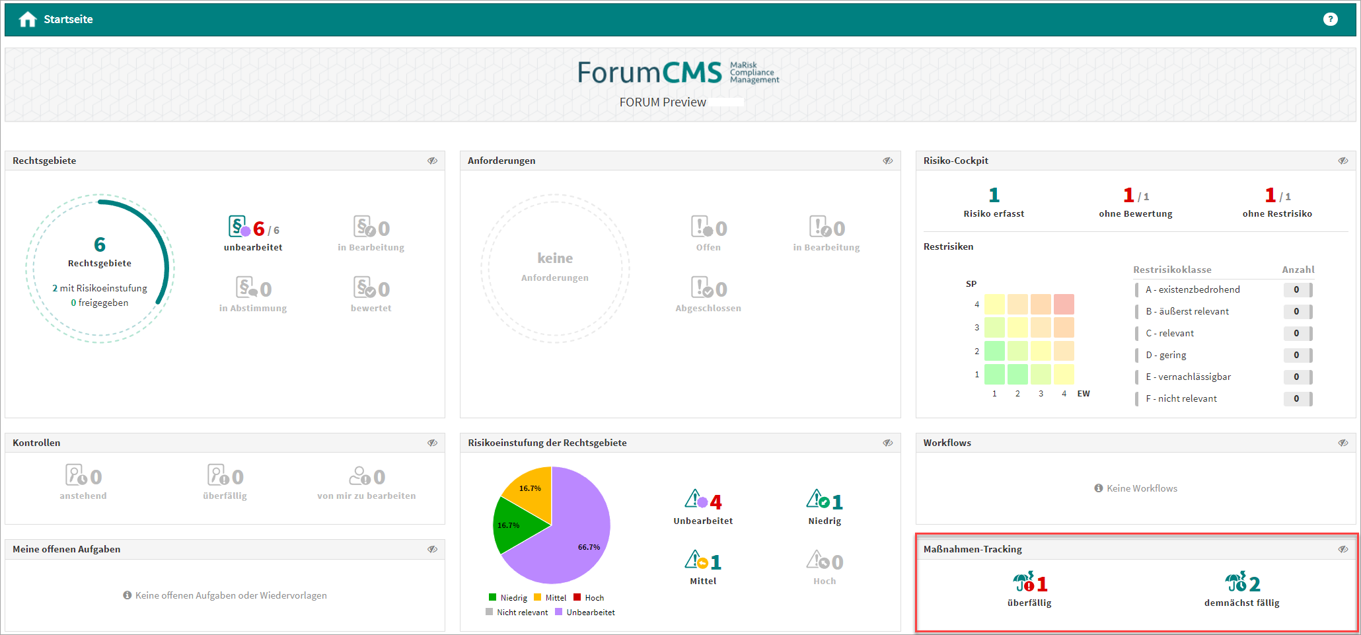Click the Unbearbeitet risk warning icon
This screenshot has width=1361, height=635.
pos(696,500)
